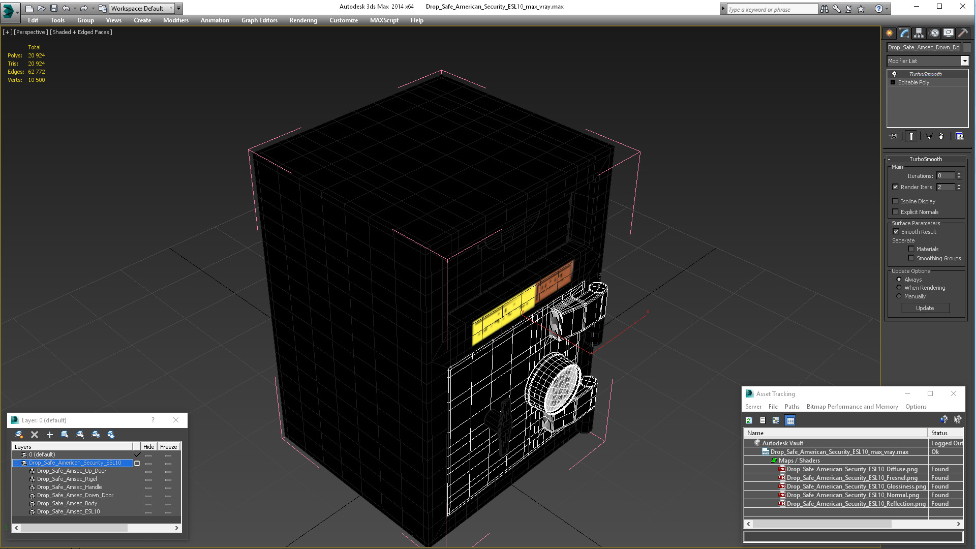
Task: Open the Hierarchy command panel tab
Action: pyautogui.click(x=919, y=33)
